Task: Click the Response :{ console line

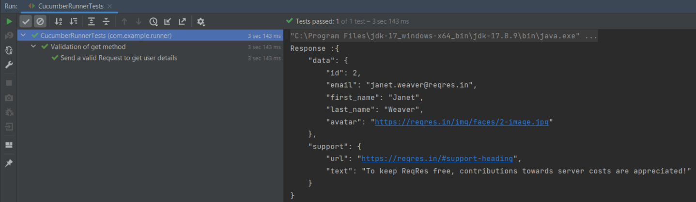Action: coord(314,48)
